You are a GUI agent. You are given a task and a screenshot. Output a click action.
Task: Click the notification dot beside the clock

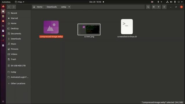(103, 2)
